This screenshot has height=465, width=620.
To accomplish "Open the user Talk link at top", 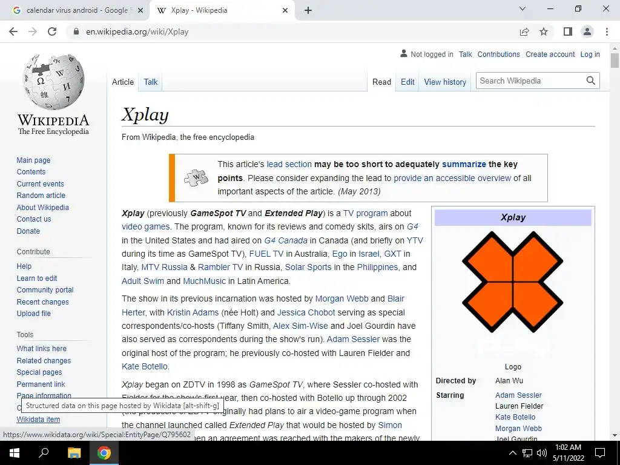I will (465, 54).
